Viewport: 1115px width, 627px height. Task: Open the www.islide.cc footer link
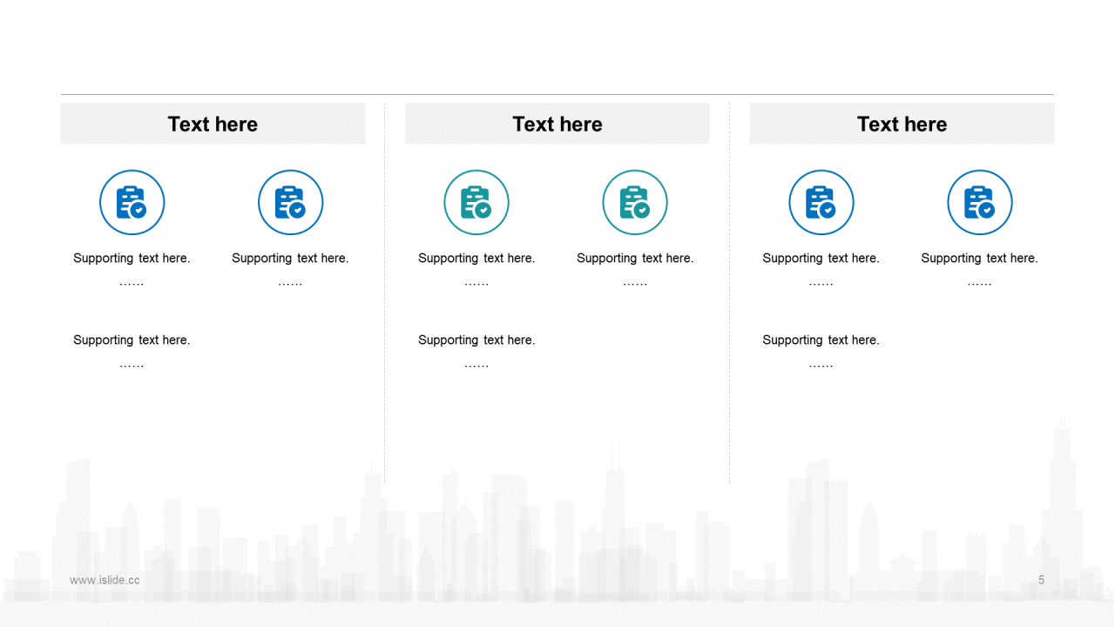(x=105, y=580)
